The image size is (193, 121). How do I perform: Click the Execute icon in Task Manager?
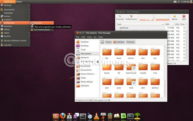click(x=120, y=17)
